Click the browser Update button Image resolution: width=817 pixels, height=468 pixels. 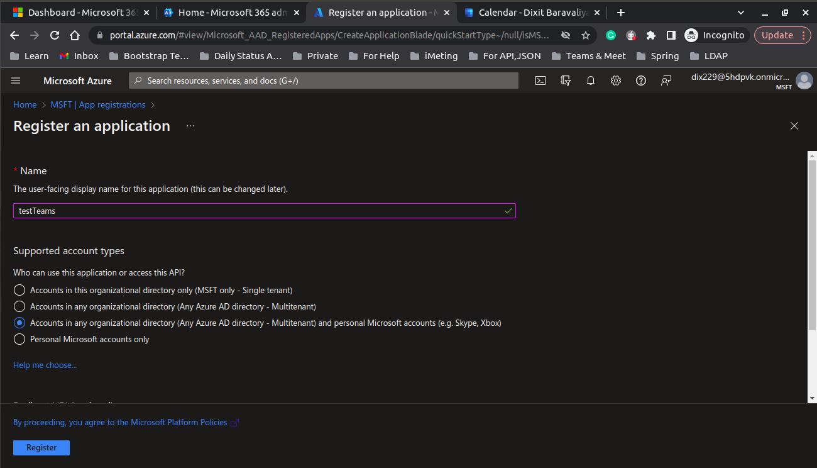782,35
